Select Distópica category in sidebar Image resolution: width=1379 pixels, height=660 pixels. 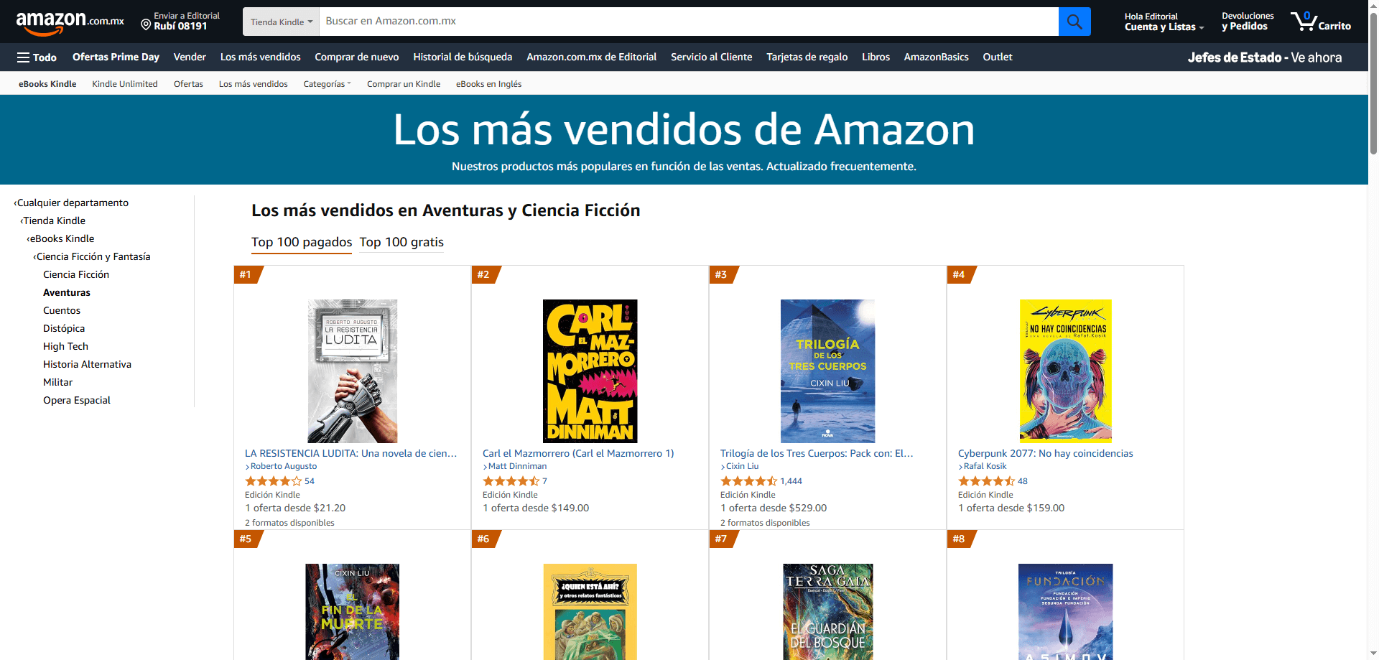tap(64, 328)
